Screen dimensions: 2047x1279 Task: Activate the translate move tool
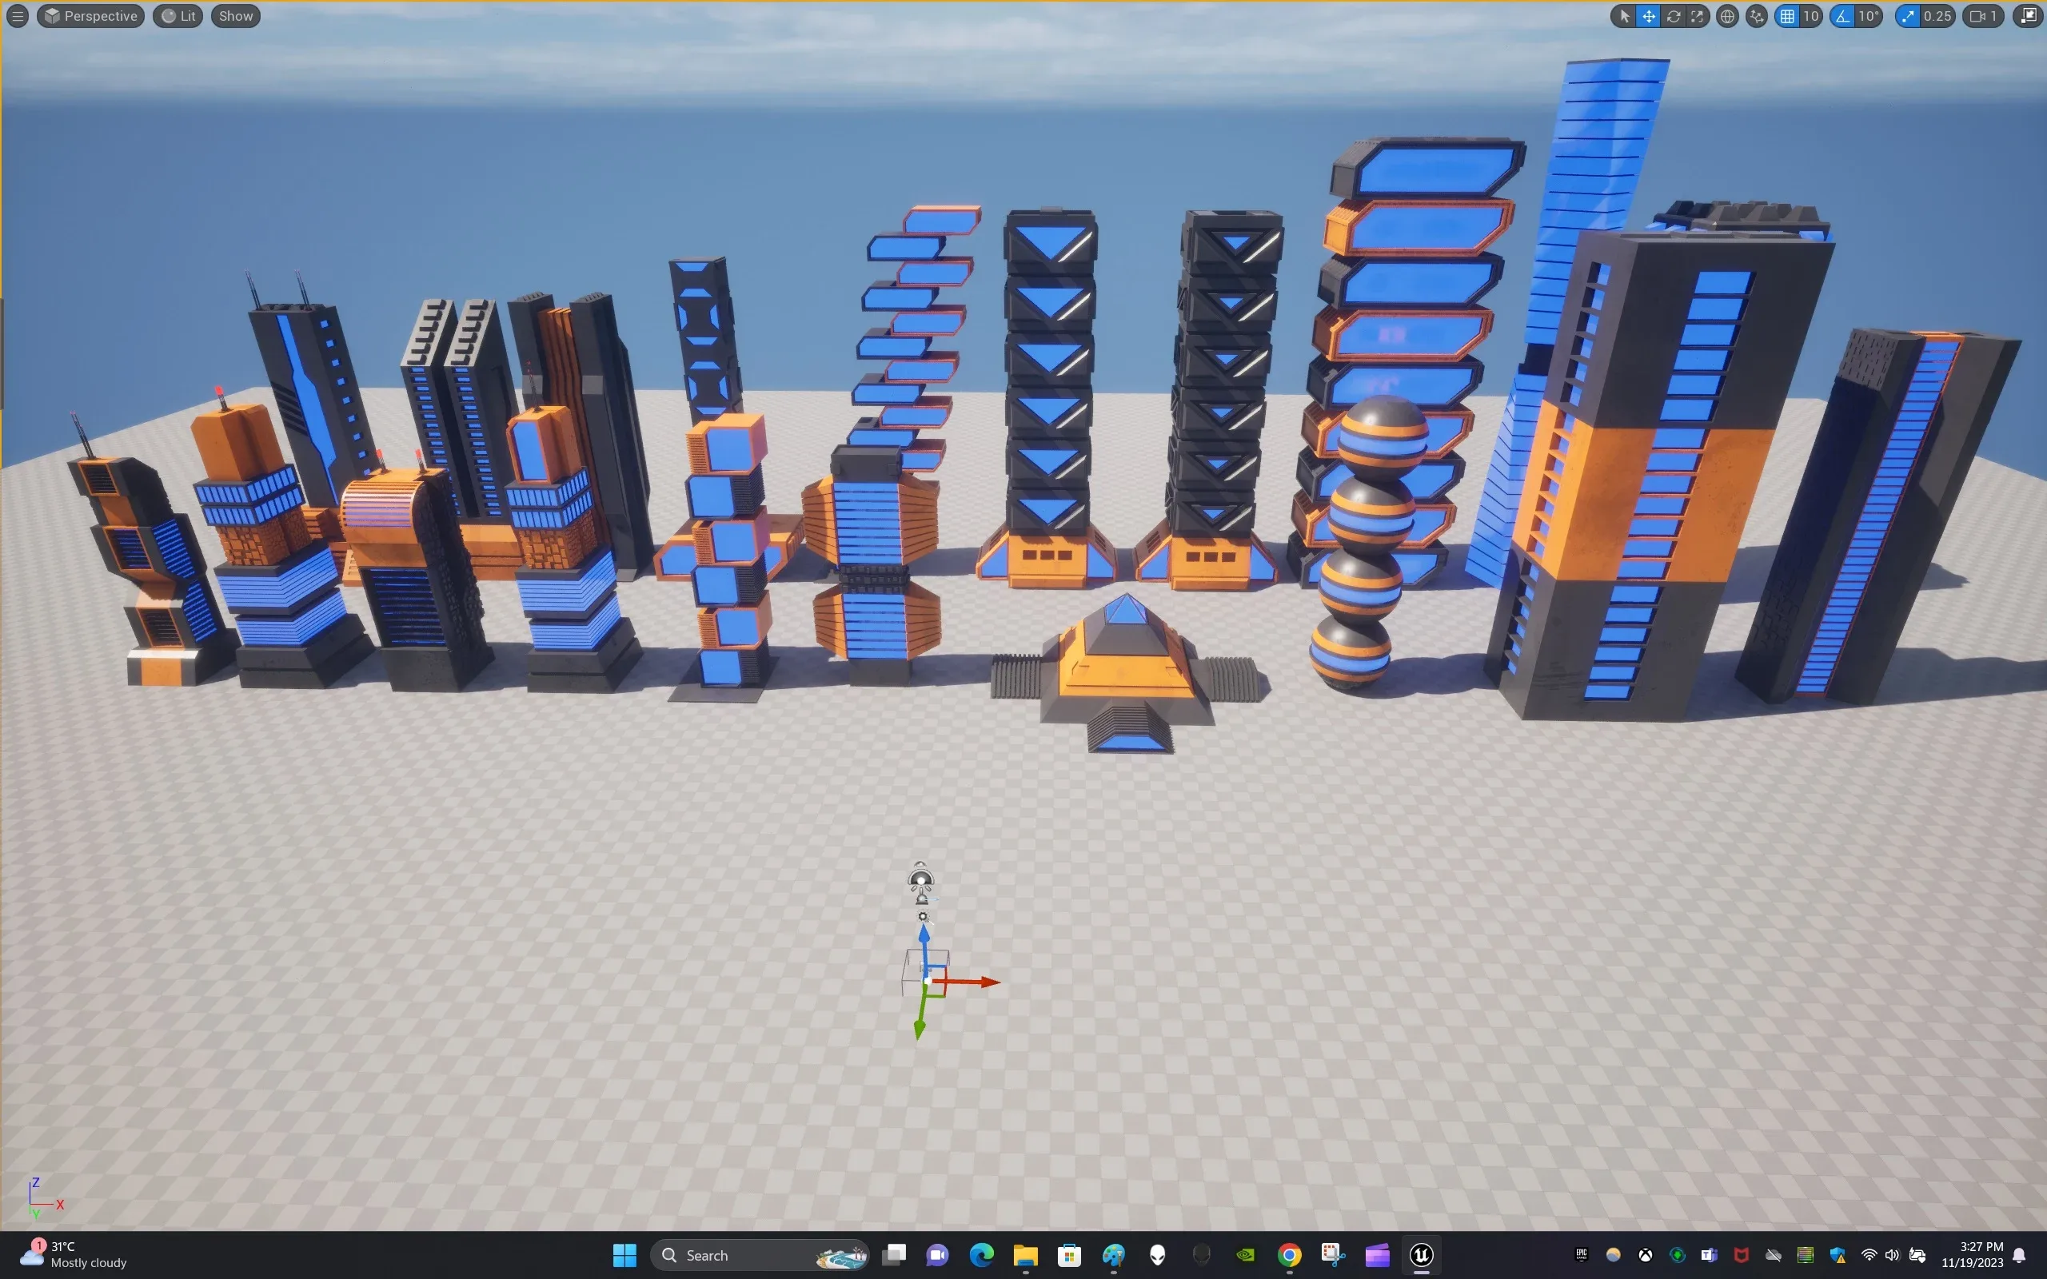pos(1649,16)
